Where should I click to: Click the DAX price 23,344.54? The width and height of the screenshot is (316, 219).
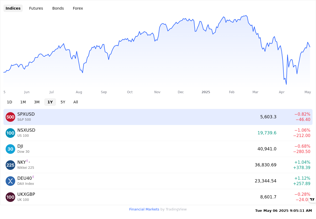tap(265, 181)
